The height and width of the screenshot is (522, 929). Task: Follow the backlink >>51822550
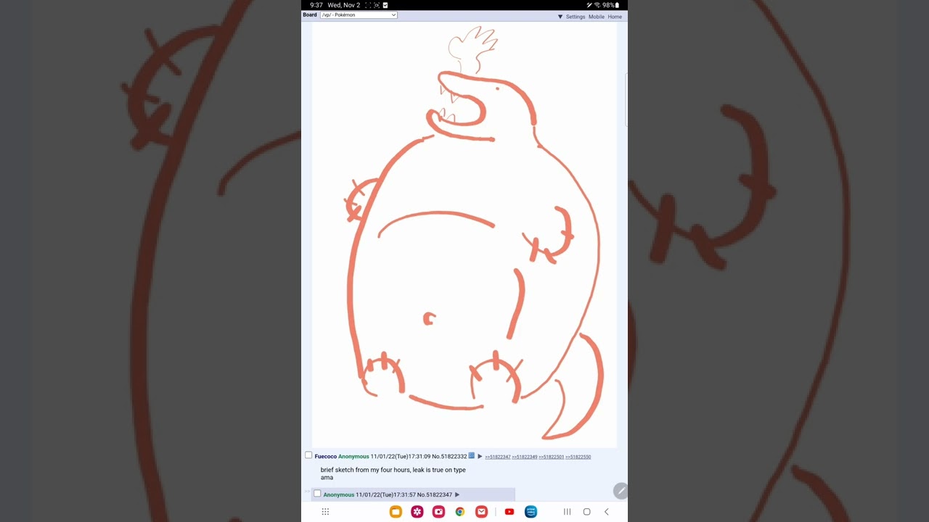578,457
